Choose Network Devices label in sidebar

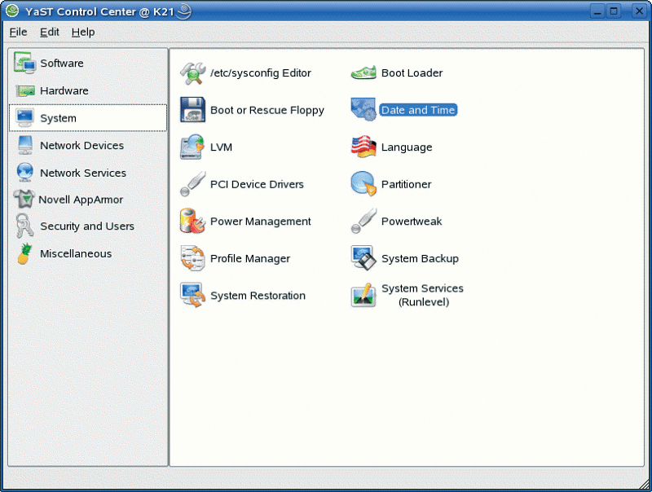tap(82, 146)
